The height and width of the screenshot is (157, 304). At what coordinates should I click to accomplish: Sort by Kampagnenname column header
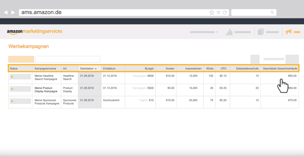pos(45,69)
